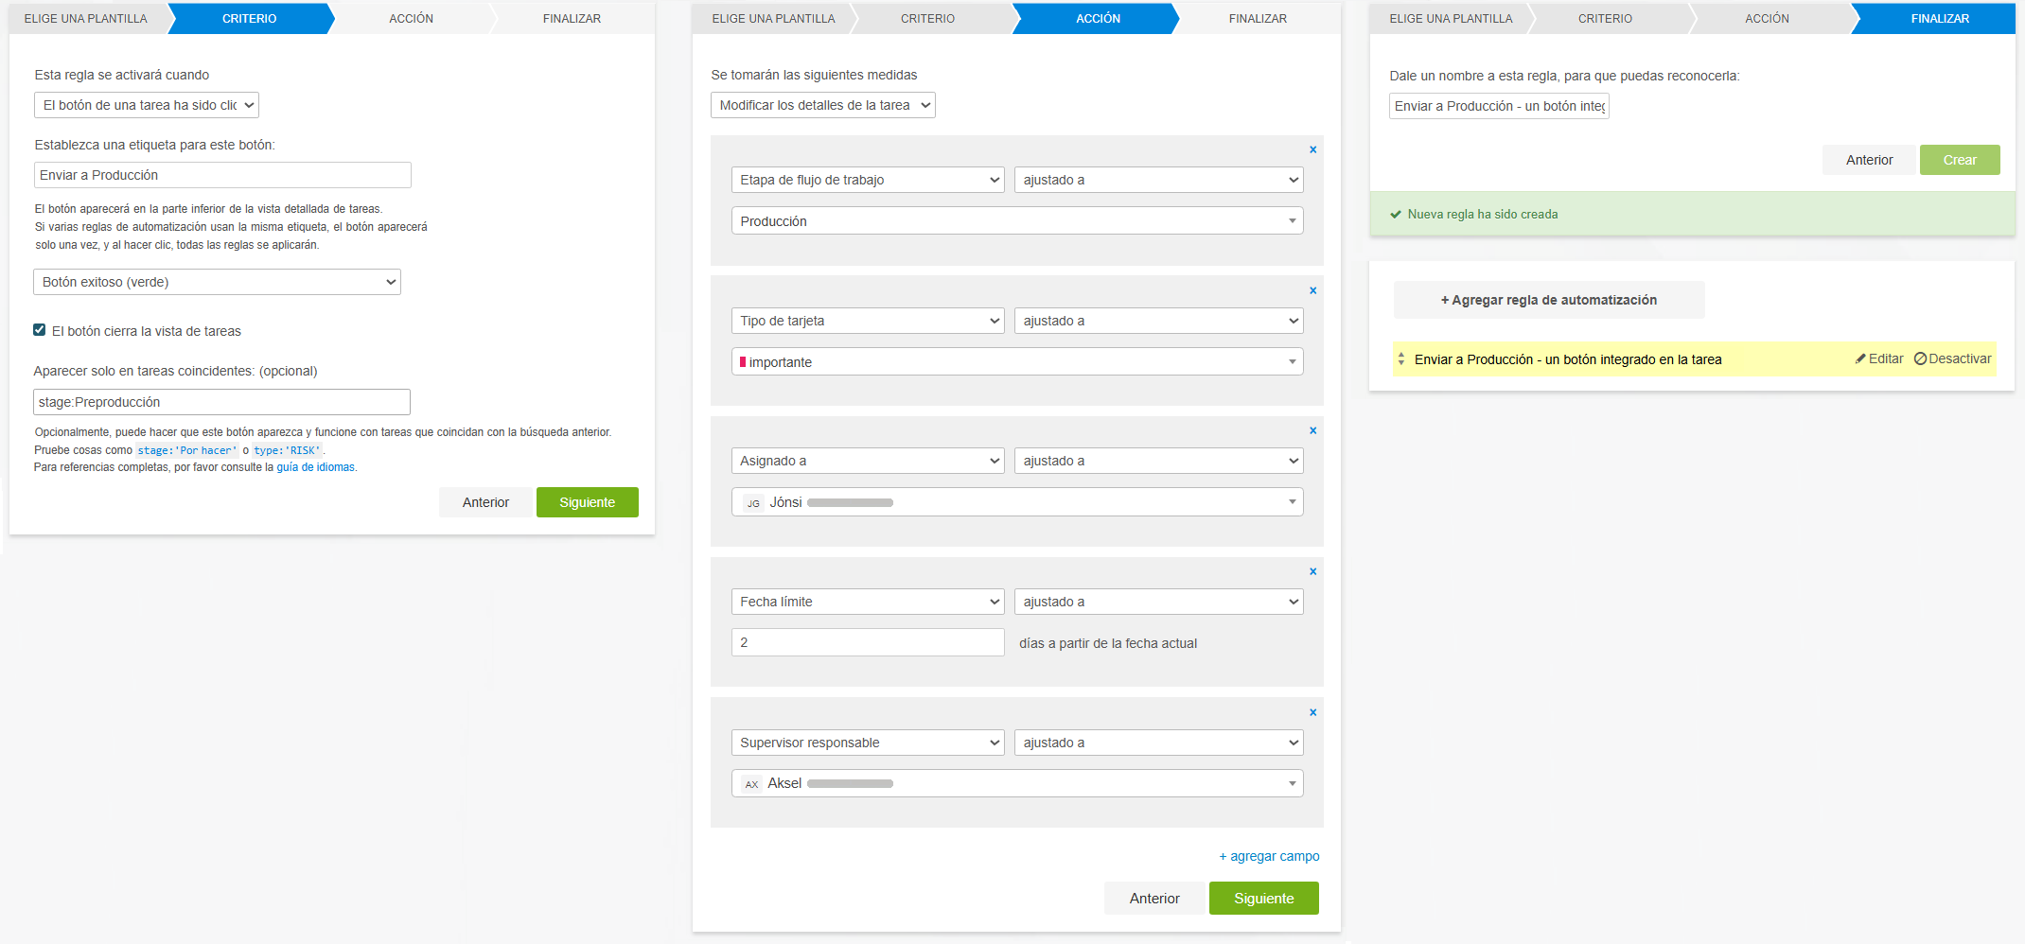This screenshot has height=944, width=2025.
Task: Click the green Crear button
Action: click(x=1959, y=160)
